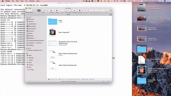Image resolution: width=171 pixels, height=96 pixels.
Task: Click the Connect toolbar icon
Action: [x=74, y=11]
